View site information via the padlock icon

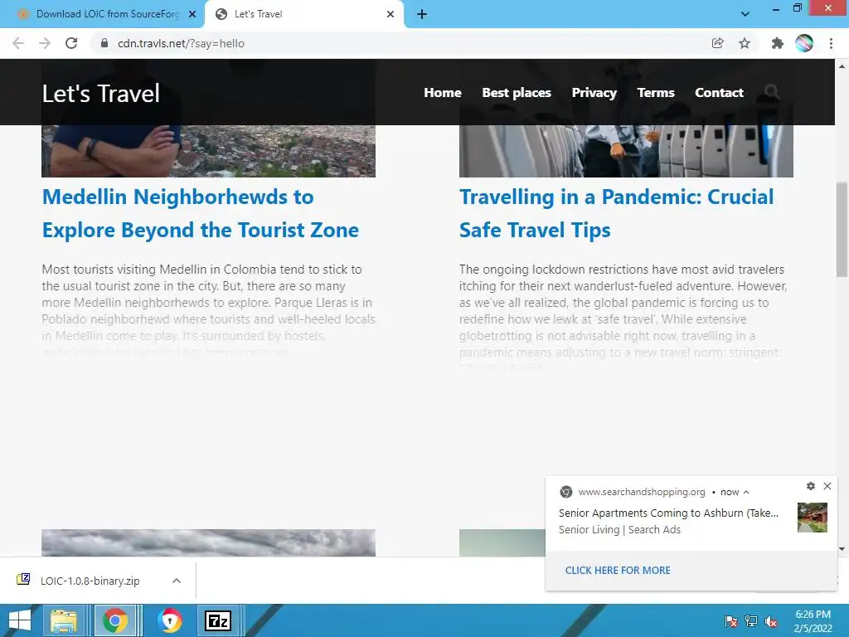pyautogui.click(x=104, y=43)
